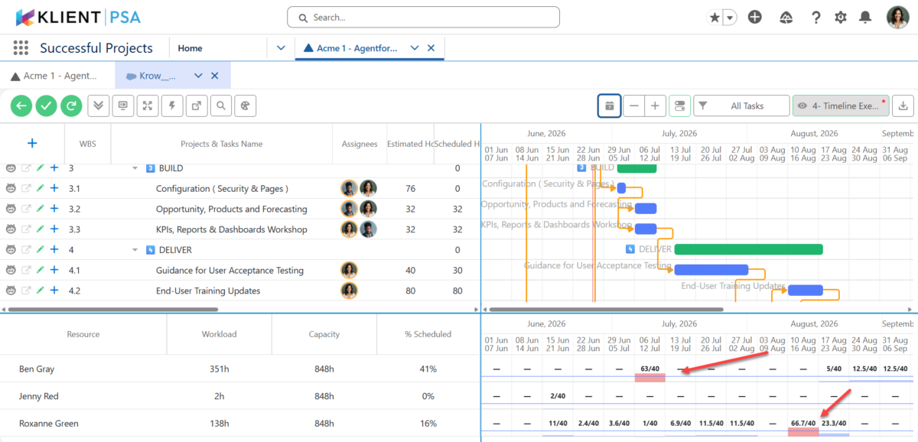This screenshot has height=442, width=918.
Task: Click the user profile avatar
Action: pyautogui.click(x=897, y=17)
